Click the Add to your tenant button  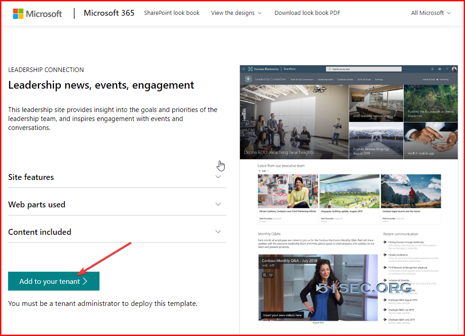(54, 281)
